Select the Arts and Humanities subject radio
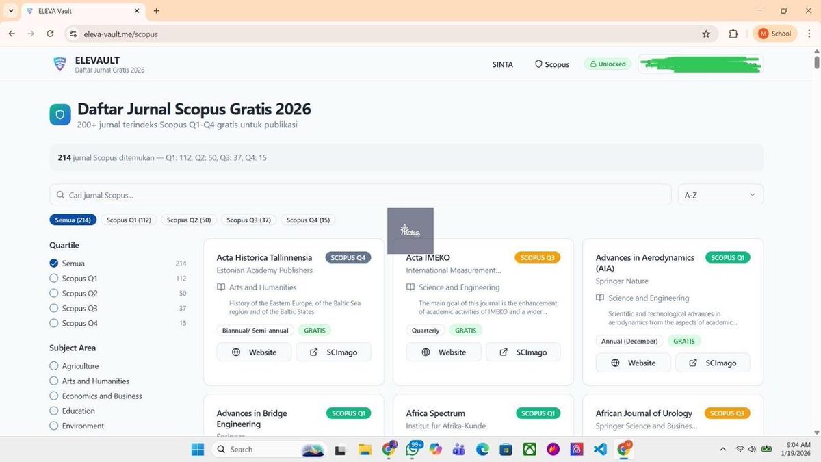The width and height of the screenshot is (821, 462). 54,381
